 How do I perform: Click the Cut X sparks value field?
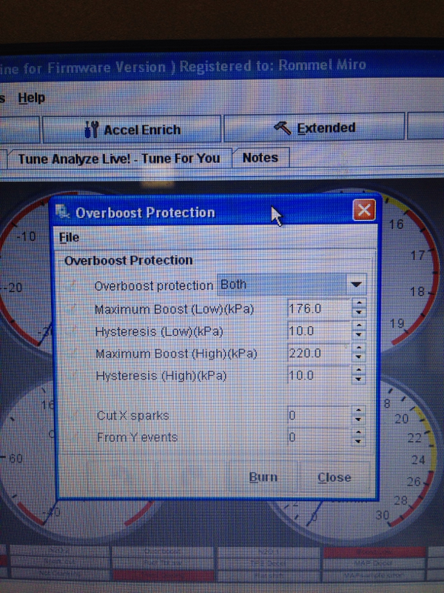tap(320, 415)
